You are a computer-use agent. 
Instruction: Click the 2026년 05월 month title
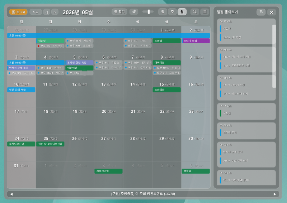coord(78,12)
